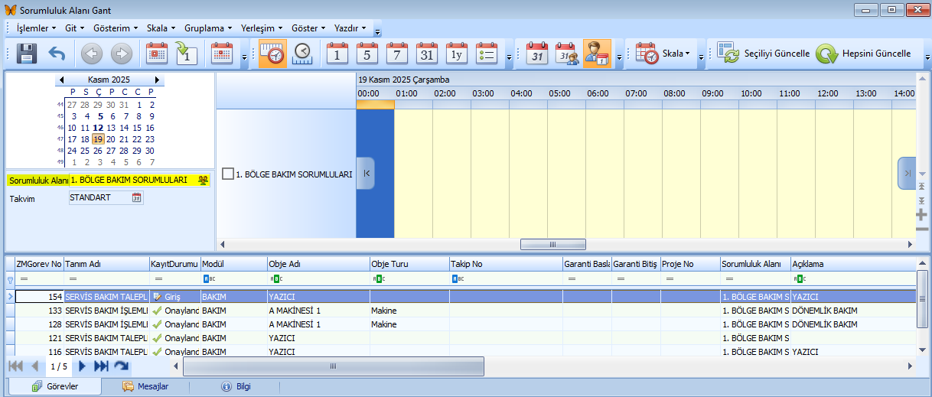932x397 pixels.
Task: Click the Save floppy disk icon
Action: click(x=28, y=54)
